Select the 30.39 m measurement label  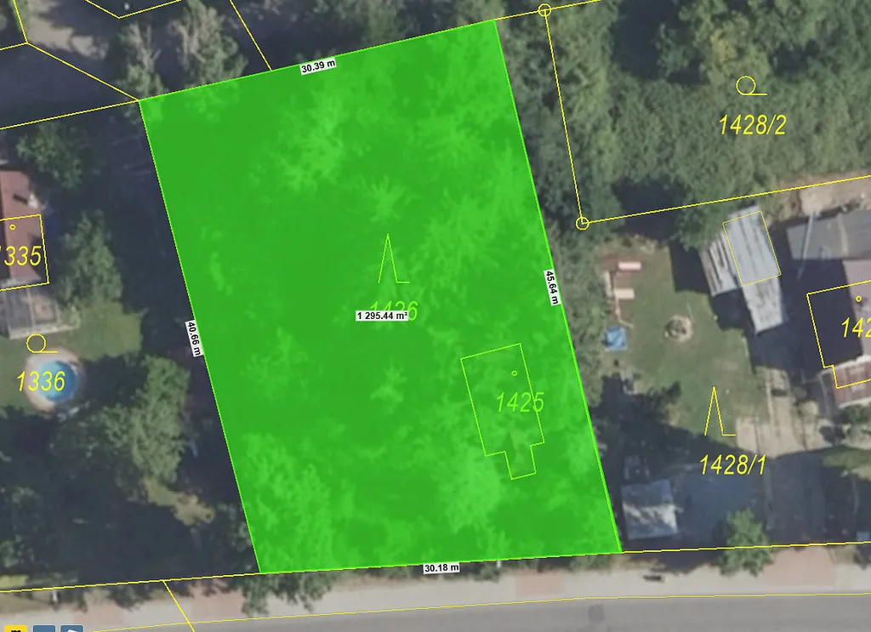point(318,68)
